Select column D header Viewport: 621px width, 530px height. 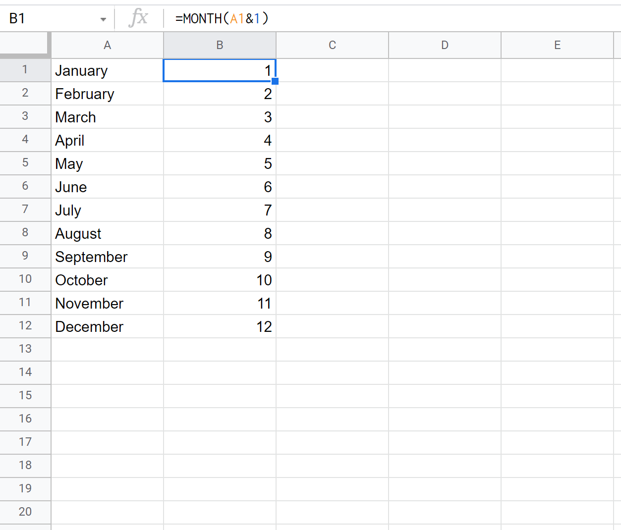[445, 45]
